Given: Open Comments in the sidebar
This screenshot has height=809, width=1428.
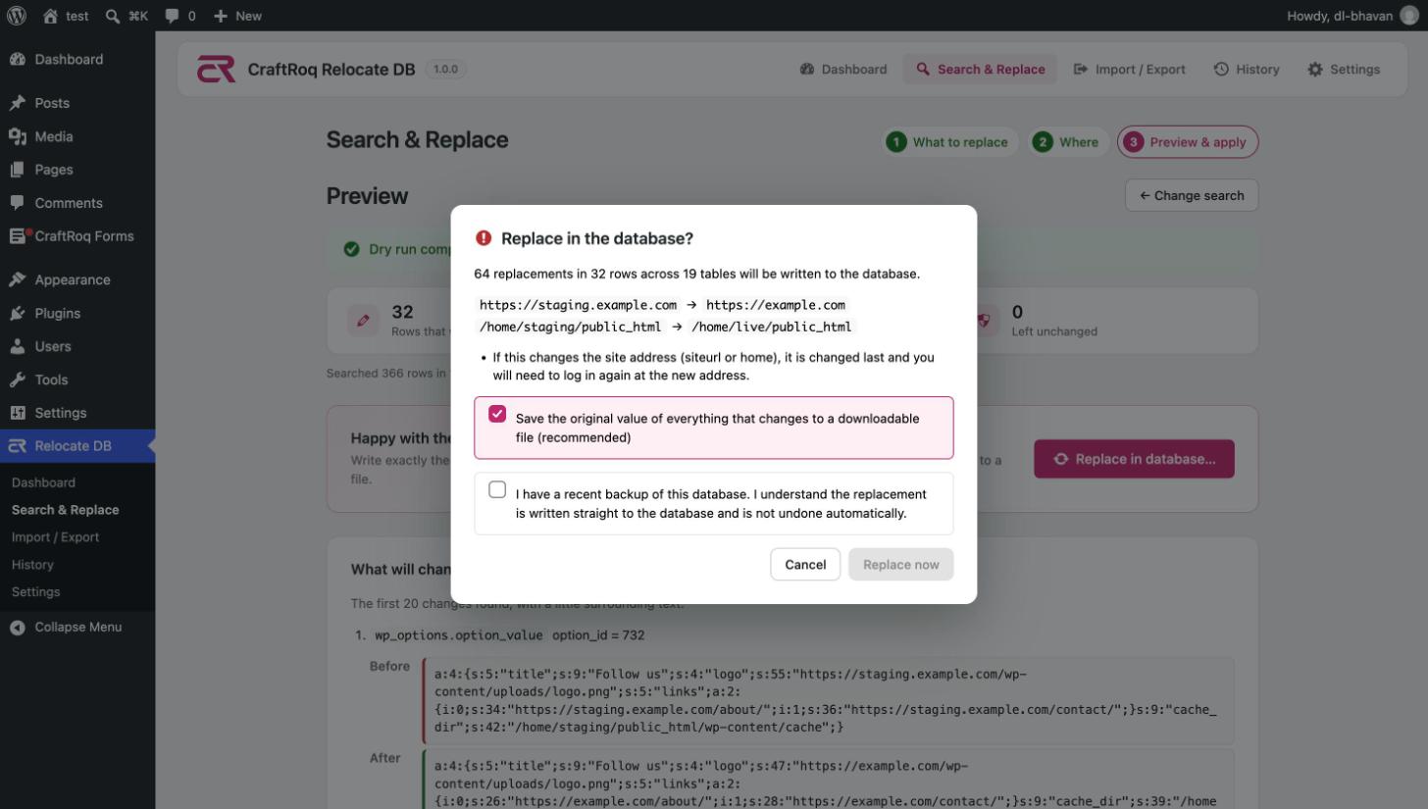Looking at the screenshot, I should pyautogui.click(x=77, y=203).
